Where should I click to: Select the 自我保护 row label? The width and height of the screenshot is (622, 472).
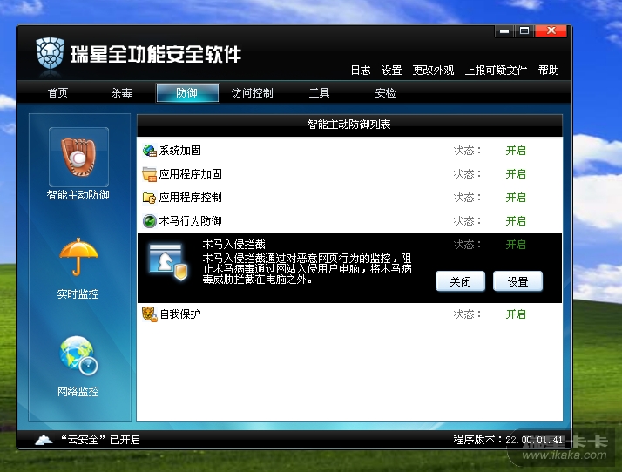180,314
